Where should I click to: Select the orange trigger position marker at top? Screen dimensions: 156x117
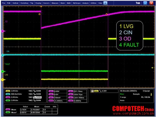tap(41, 7)
